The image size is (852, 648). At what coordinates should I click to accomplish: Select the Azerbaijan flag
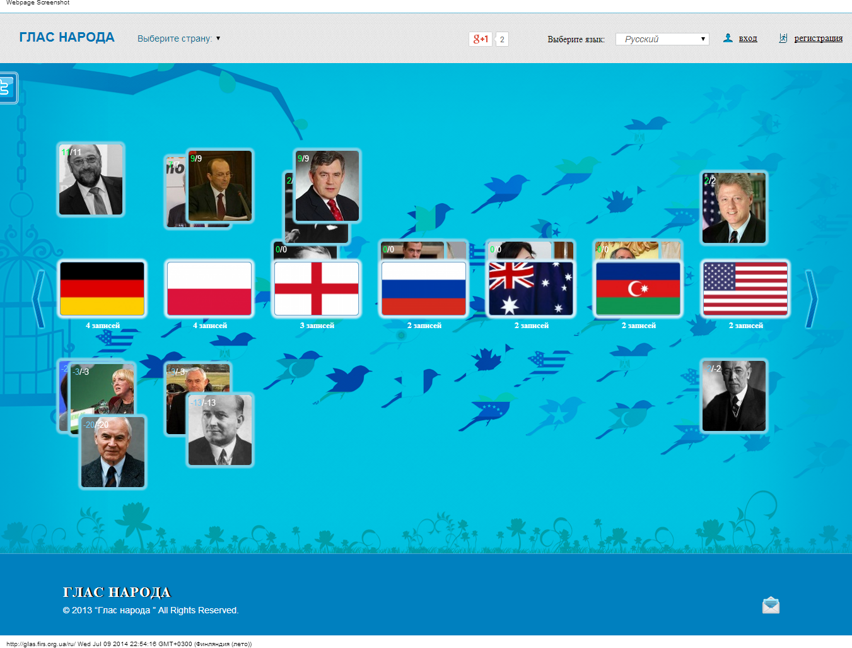638,288
